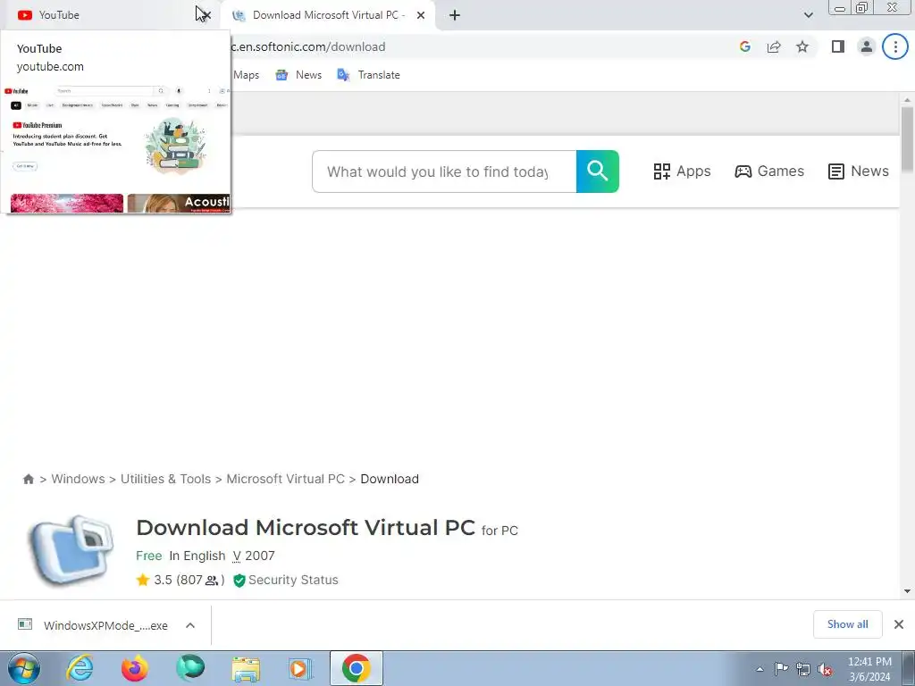Image resolution: width=915 pixels, height=686 pixels.
Task: Open Chrome three-dot menu
Action: 895,46
